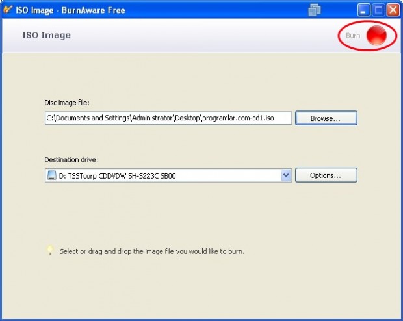Open the Options... button
Image resolution: width=403 pixels, height=321 pixels.
pyautogui.click(x=326, y=175)
